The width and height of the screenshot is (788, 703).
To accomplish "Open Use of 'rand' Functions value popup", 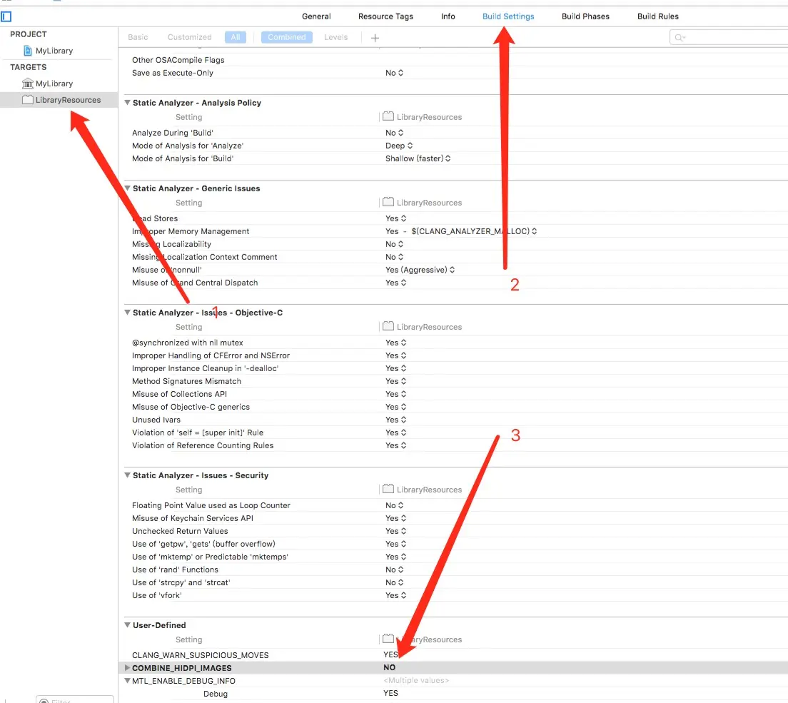I will tap(394, 570).
